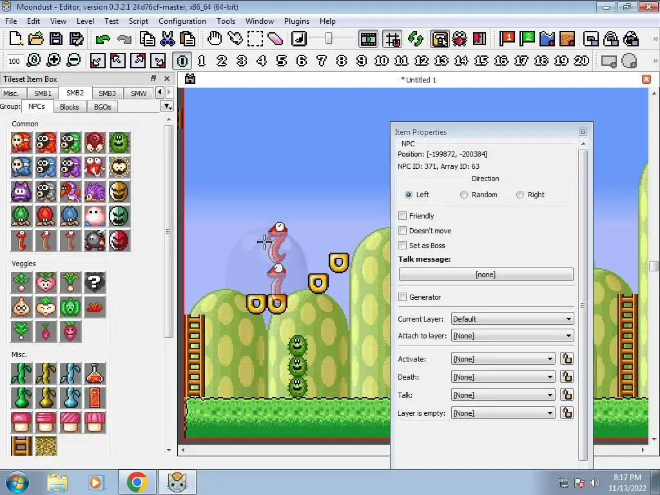Choose the red Cobrat snake NPC

click(x=21, y=241)
